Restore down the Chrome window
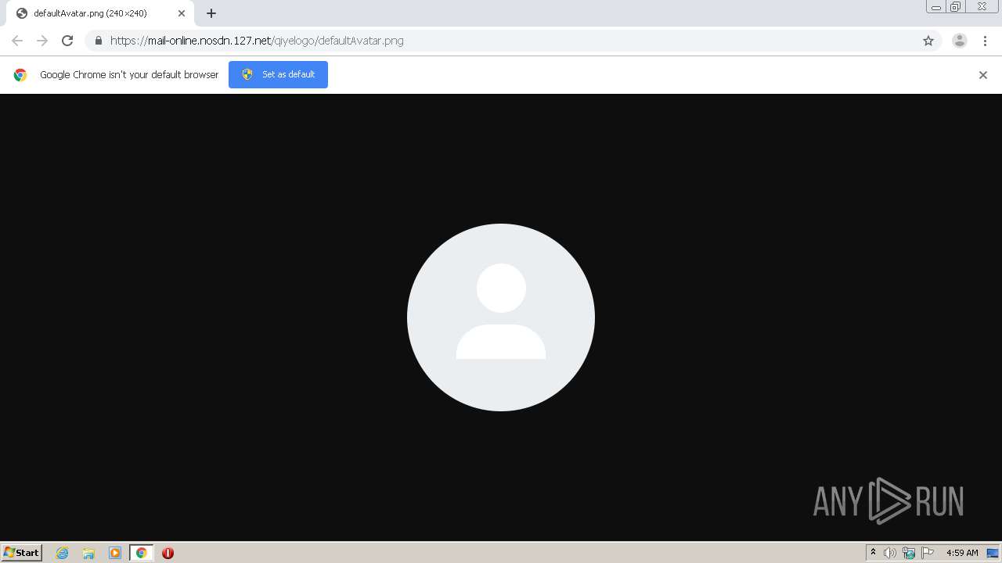 click(x=956, y=7)
